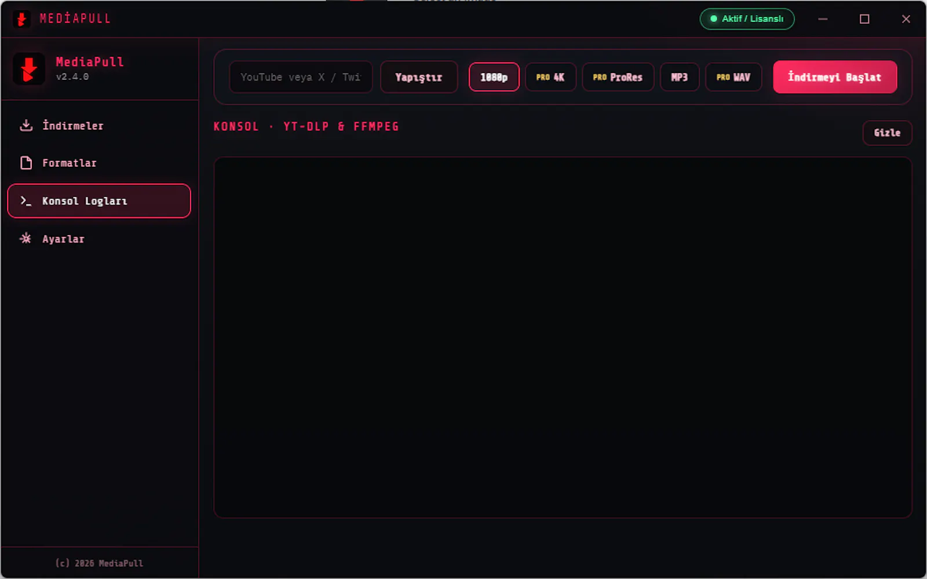The height and width of the screenshot is (579, 927).
Task: Click the Ayarlar gear icon
Action: (25, 239)
